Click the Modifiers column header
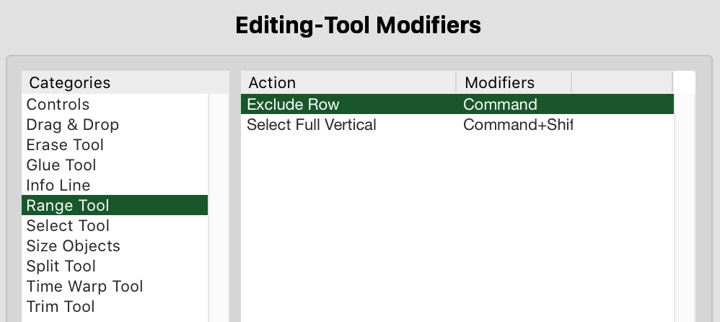720x322 pixels. [514, 82]
